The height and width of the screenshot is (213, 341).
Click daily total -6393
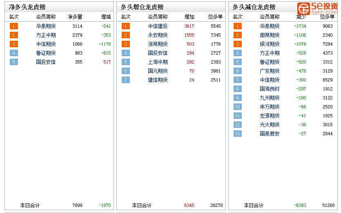300,205
